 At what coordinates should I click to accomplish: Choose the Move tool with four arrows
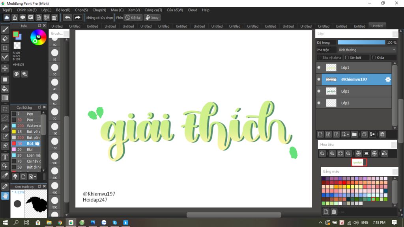pos(5,68)
